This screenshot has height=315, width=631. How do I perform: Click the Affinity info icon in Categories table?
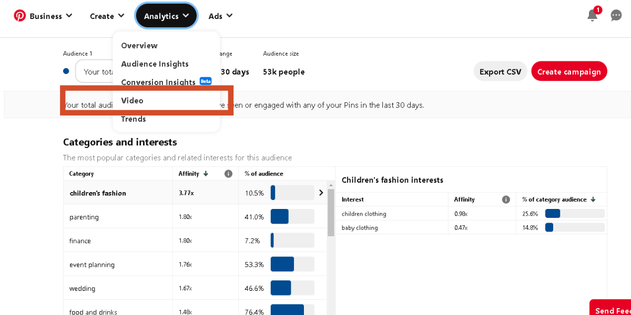228,174
